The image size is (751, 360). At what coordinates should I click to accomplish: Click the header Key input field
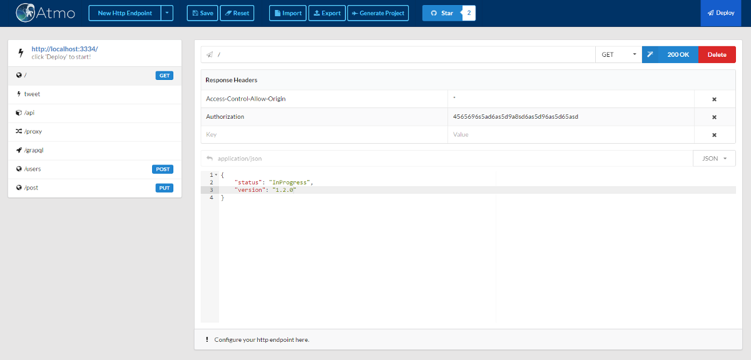[x=324, y=135]
